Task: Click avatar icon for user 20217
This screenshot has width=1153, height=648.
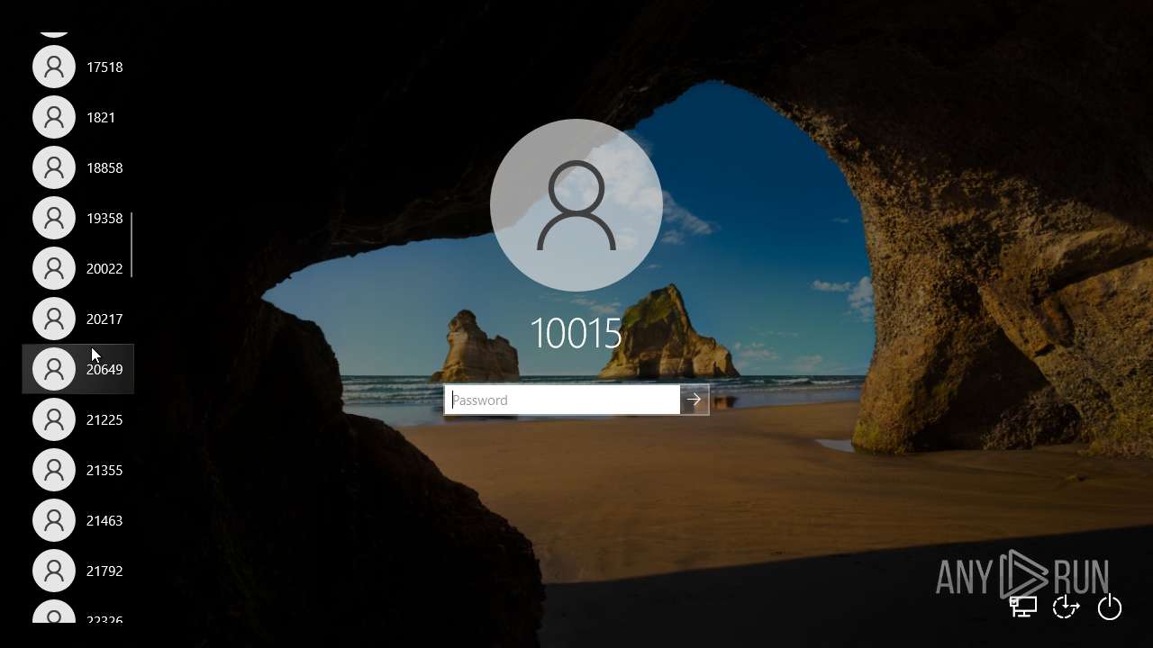Action: tap(54, 319)
